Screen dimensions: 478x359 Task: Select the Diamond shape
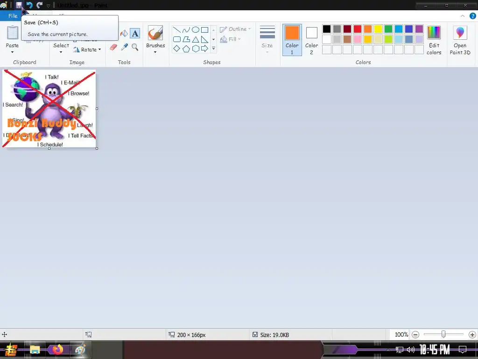tap(176, 49)
